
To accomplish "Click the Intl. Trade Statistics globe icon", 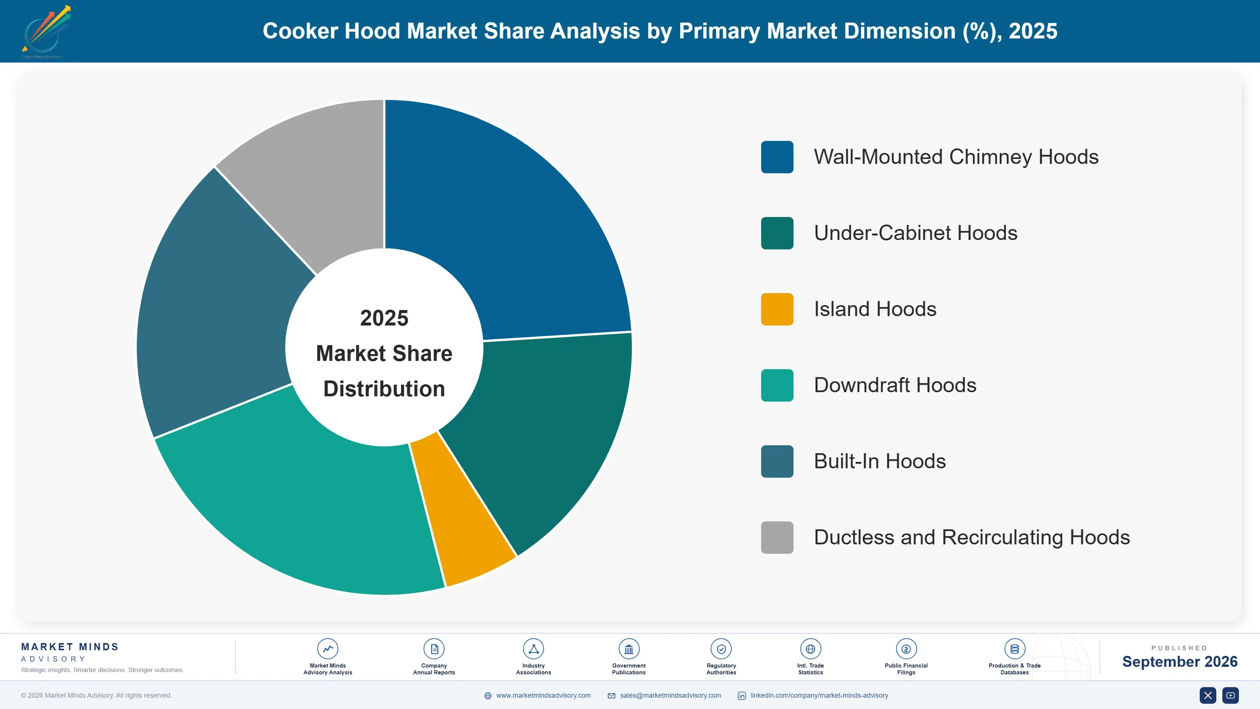I will (810, 649).
